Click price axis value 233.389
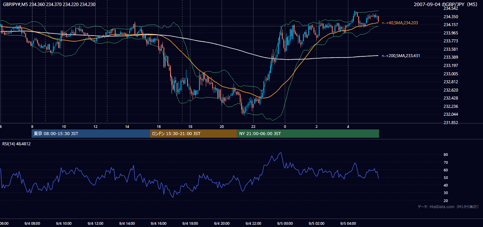Viewport: 483px width, 227px height. coord(450,58)
